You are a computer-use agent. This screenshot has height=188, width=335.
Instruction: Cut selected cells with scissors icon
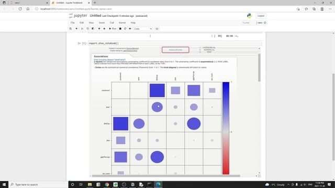[82, 29]
